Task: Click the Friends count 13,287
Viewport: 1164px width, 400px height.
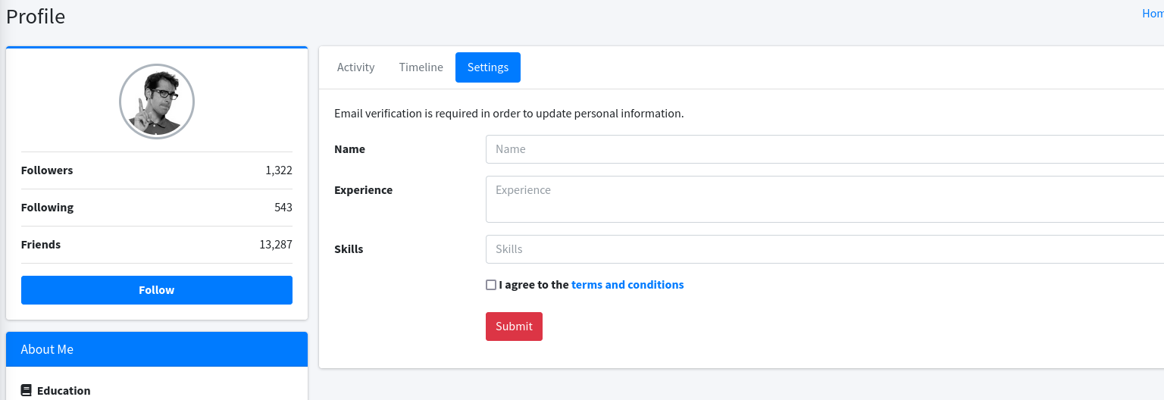Action: (x=276, y=245)
